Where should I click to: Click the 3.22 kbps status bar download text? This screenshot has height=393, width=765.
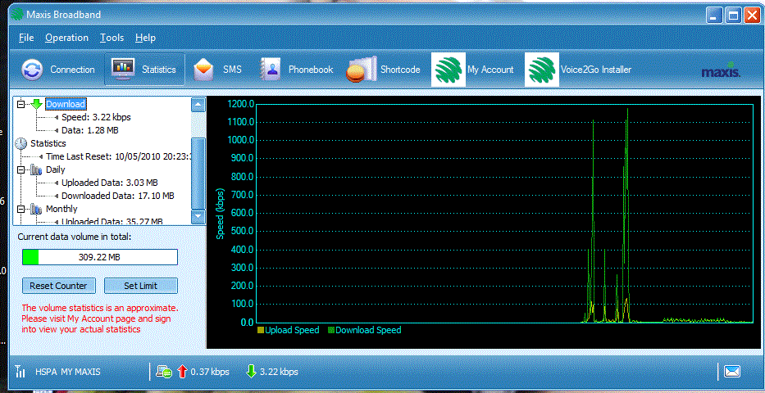[279, 372]
